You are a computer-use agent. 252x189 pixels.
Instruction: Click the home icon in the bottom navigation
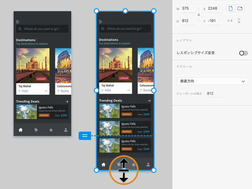pos(104,165)
